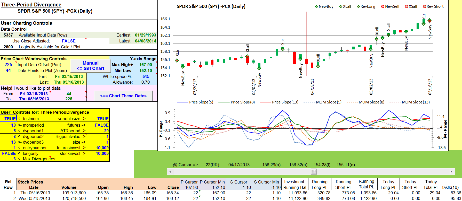The height and width of the screenshot is (201, 462).
Task: Click the Price Slope(8) green legend line
Action: tap(224, 102)
